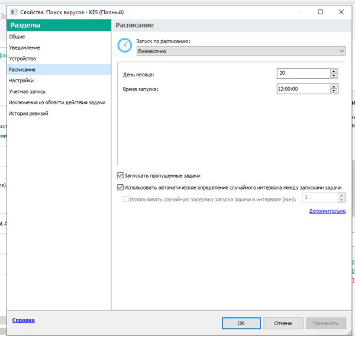Switch to Уведомление section
The height and width of the screenshot is (337, 355).
click(25, 47)
